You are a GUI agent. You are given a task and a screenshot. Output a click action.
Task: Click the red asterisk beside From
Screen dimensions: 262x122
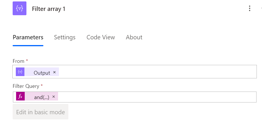pos(27,61)
